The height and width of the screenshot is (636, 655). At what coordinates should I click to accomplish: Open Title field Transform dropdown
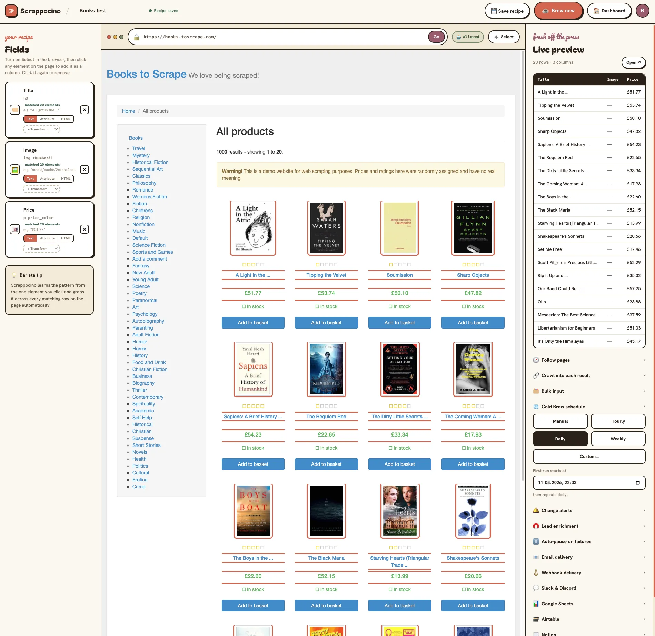[41, 129]
